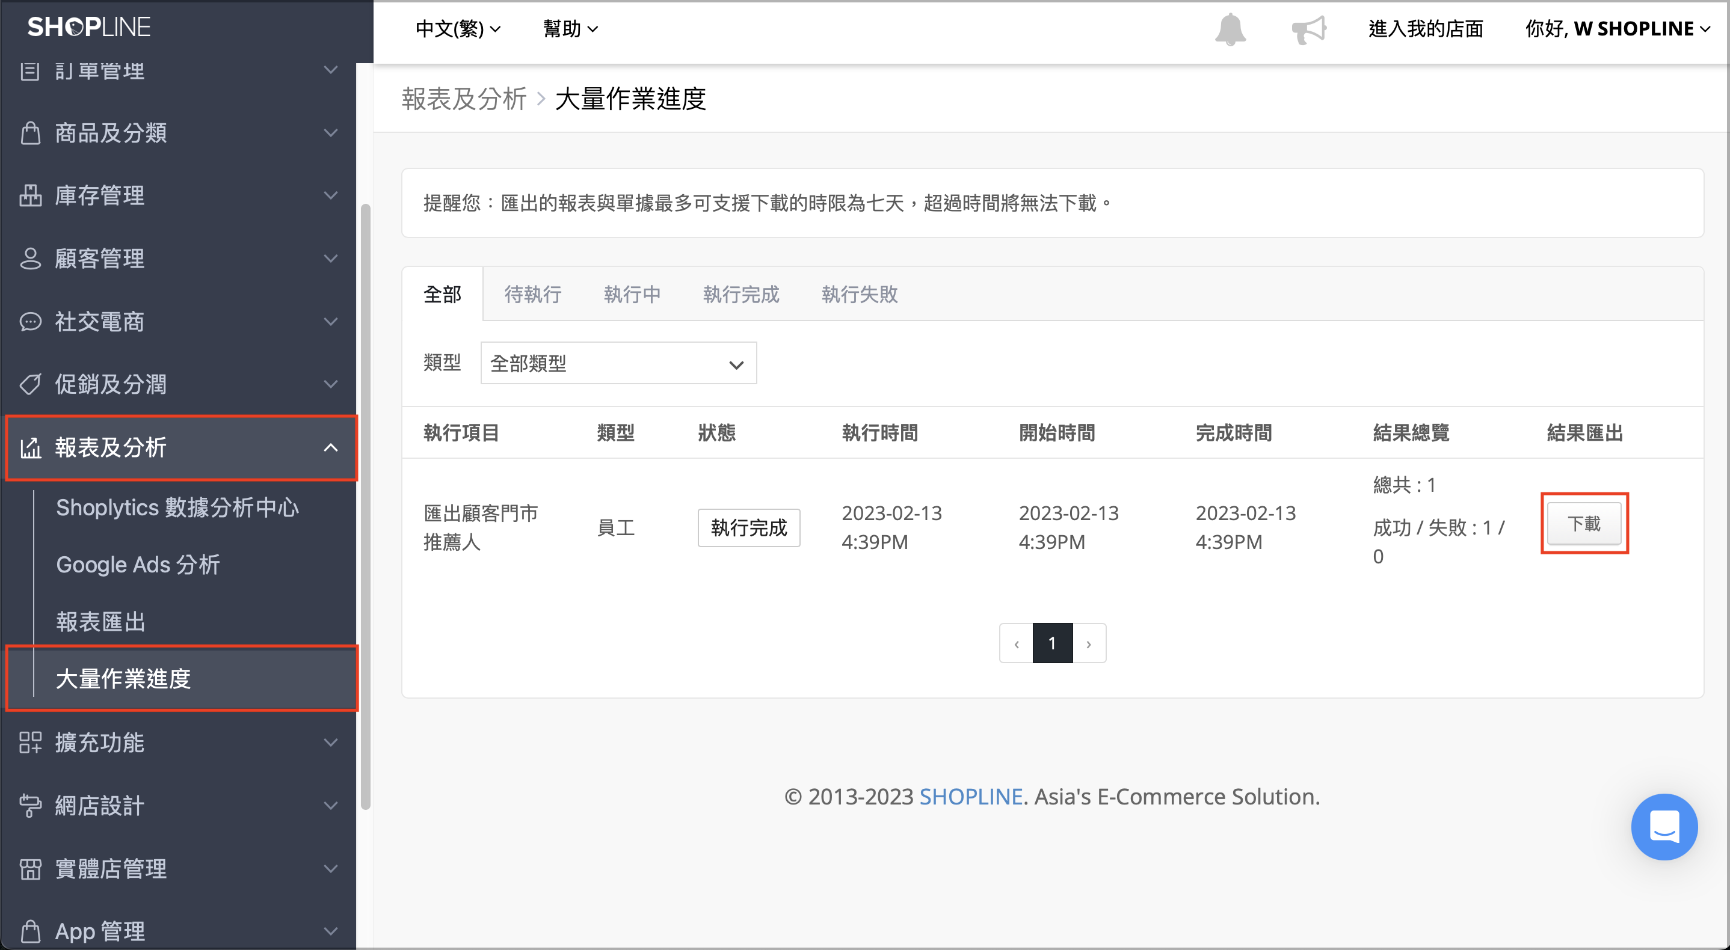Open the notification bell
The height and width of the screenshot is (950, 1730).
pyautogui.click(x=1230, y=29)
